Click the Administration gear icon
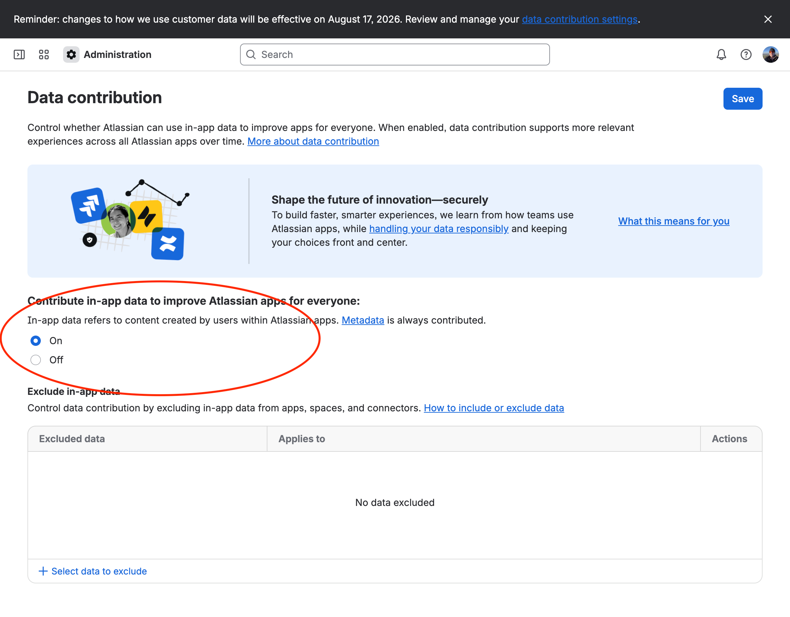This screenshot has width=790, height=617. coord(71,55)
